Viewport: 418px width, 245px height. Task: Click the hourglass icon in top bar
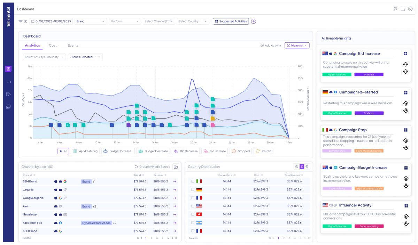395,9
